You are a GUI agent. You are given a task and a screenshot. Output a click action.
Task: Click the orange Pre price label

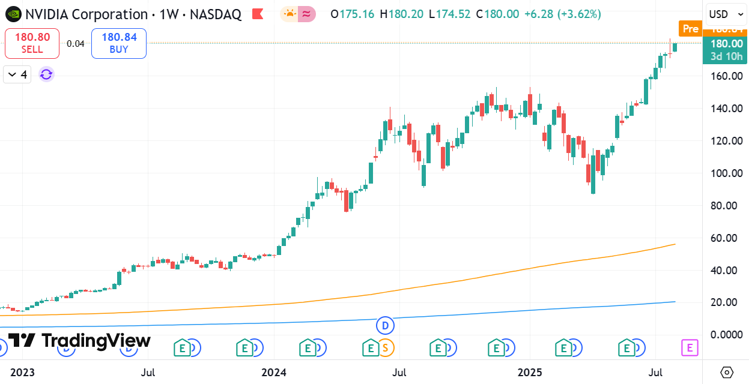coord(691,28)
